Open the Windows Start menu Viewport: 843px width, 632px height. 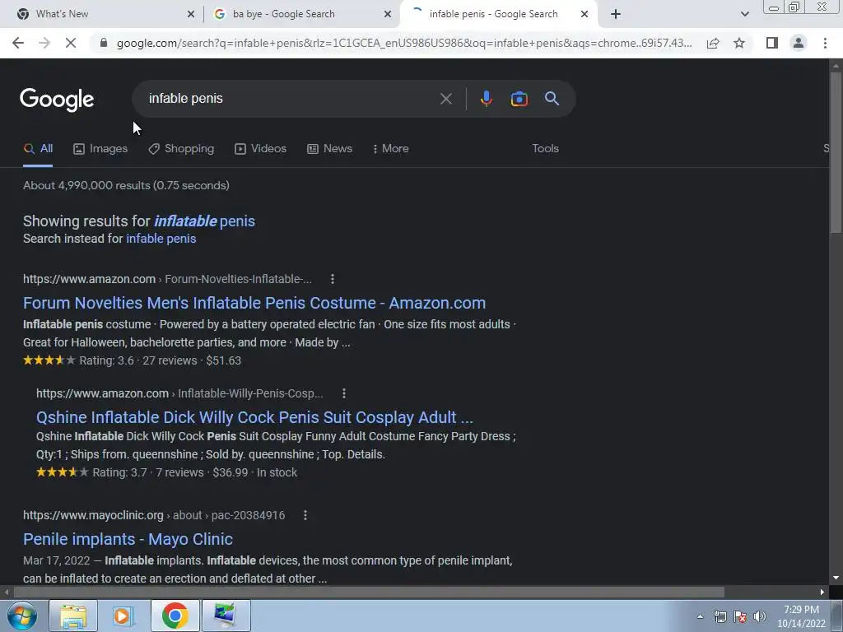[x=21, y=616]
